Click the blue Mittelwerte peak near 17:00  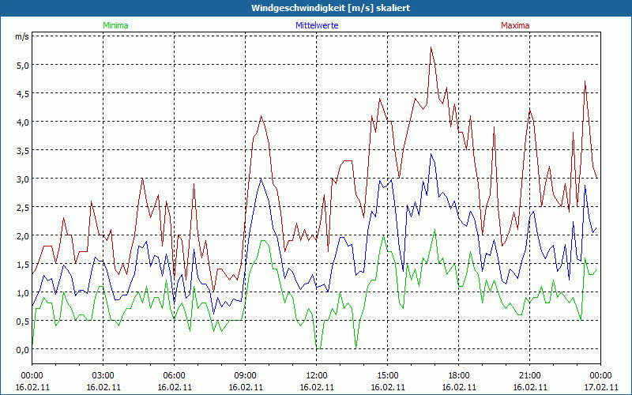(431, 154)
